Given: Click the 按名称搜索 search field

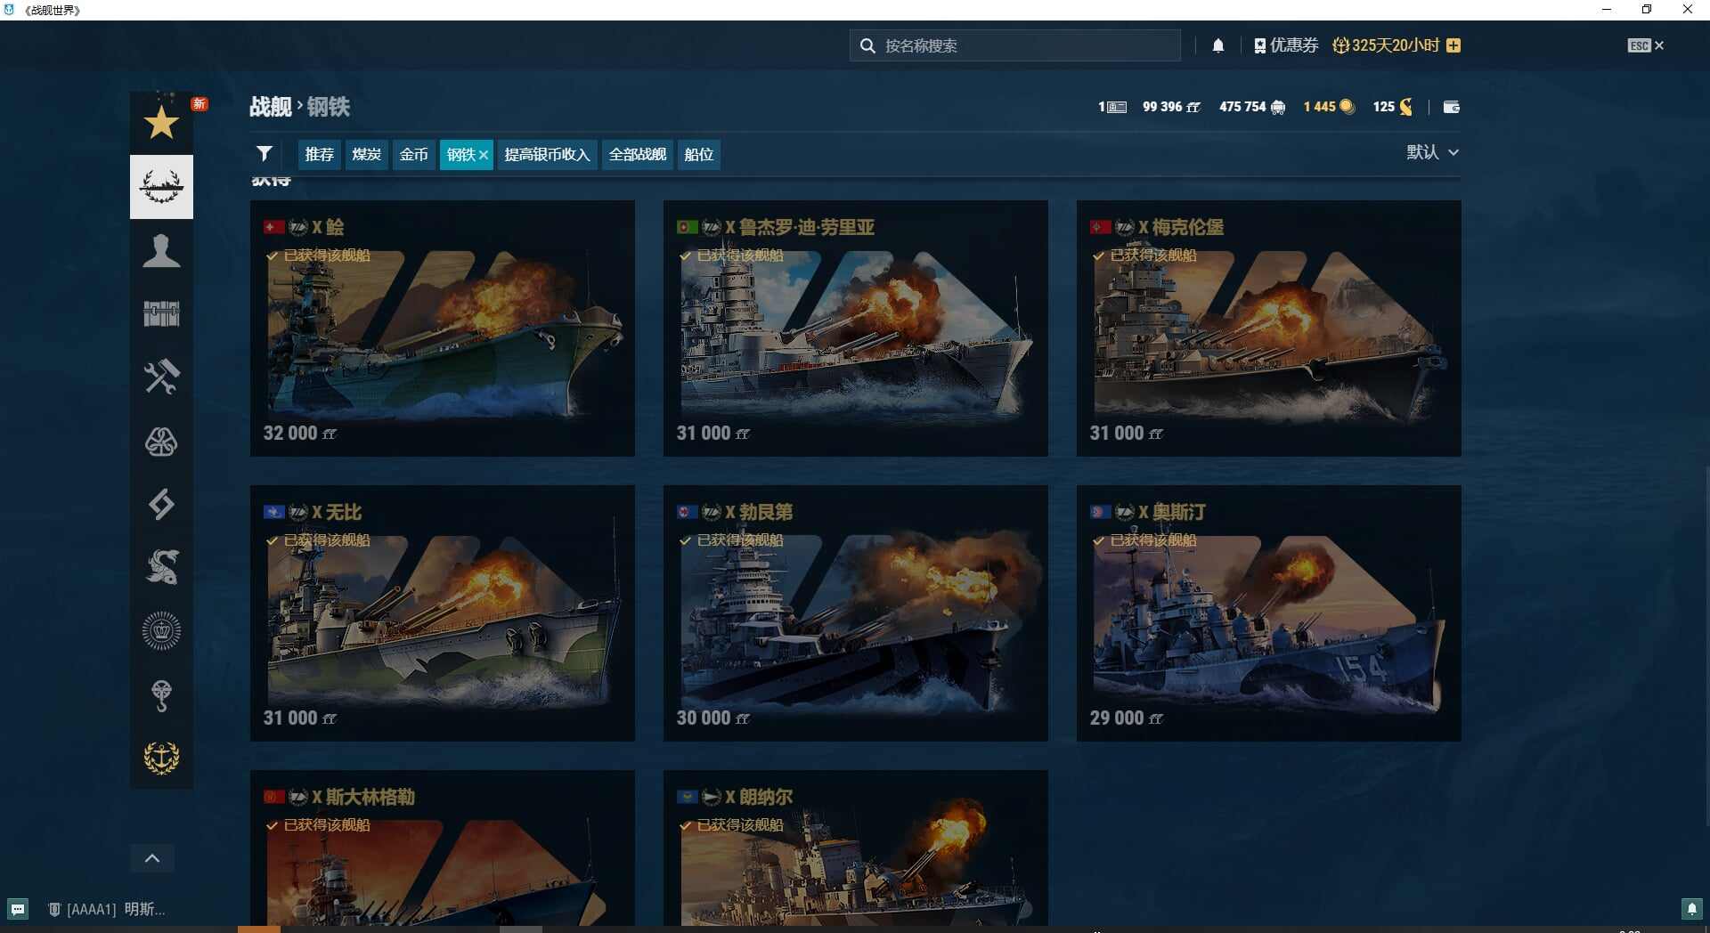Looking at the screenshot, I should coord(1015,45).
